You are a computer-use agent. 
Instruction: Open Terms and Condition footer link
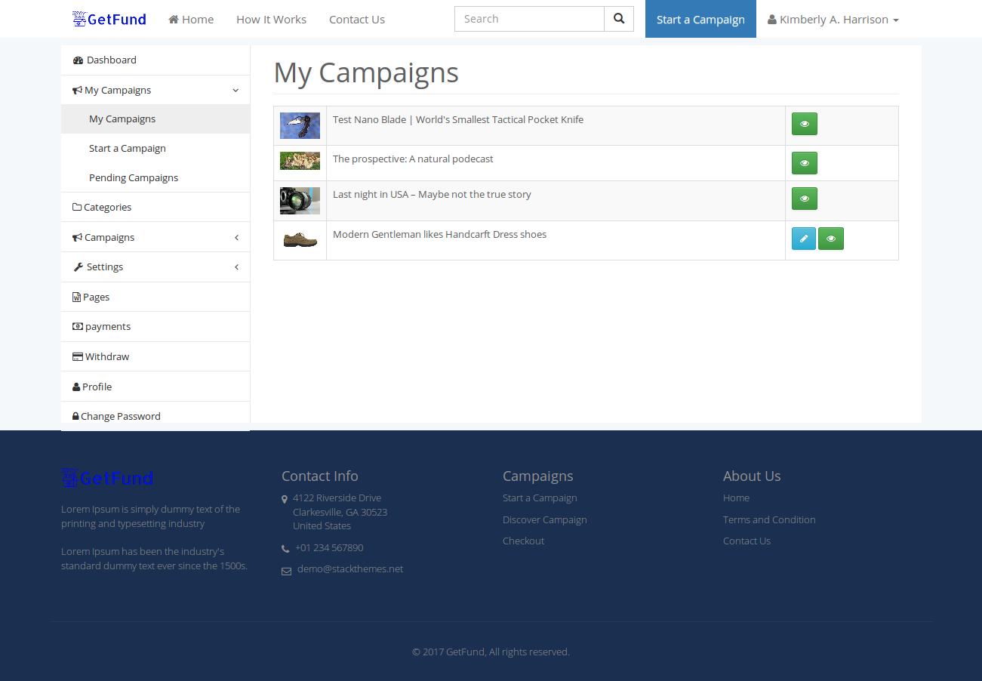769,519
